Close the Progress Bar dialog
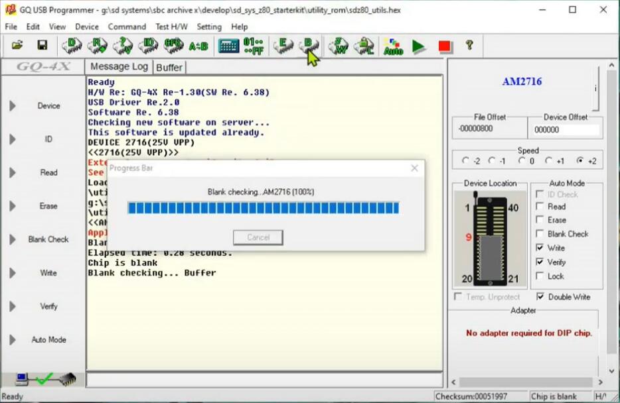This screenshot has width=620, height=403. (414, 168)
